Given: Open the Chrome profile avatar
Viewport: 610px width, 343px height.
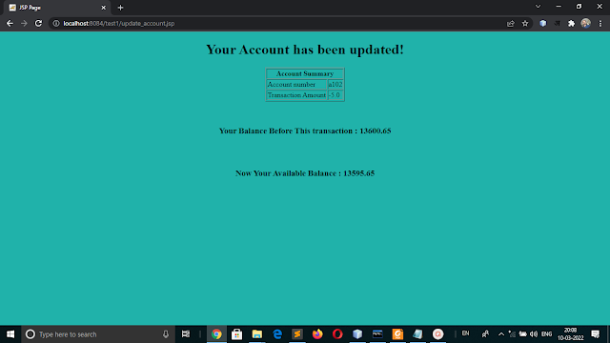Looking at the screenshot, I should tap(585, 23).
